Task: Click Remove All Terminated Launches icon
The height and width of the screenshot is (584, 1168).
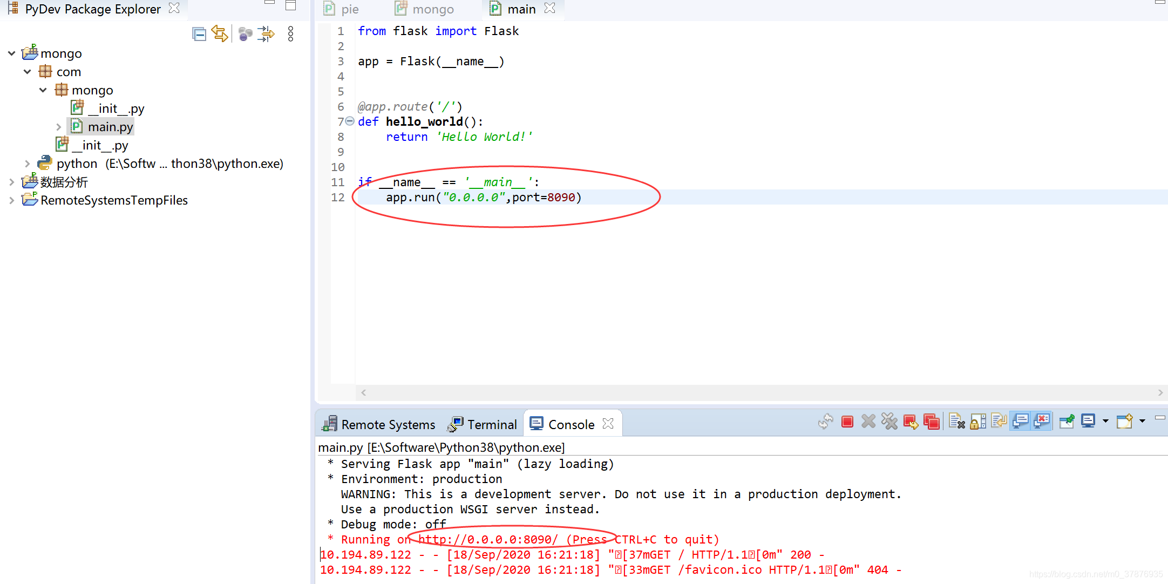Action: pos(889,422)
